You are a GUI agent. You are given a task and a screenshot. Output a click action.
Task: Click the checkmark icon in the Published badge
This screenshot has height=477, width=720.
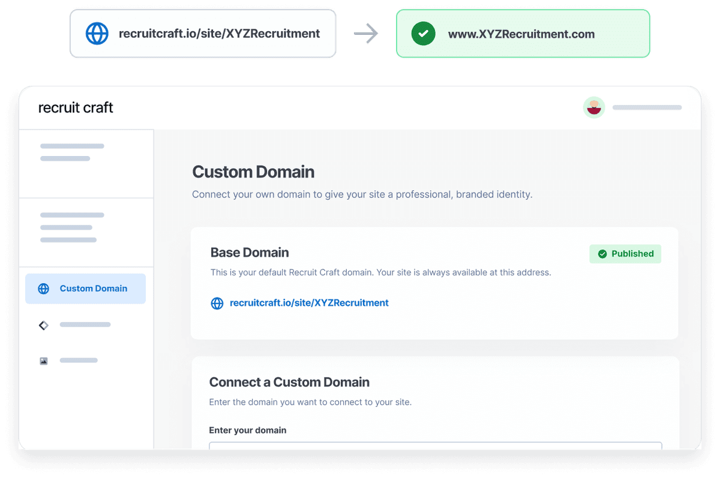[602, 254]
